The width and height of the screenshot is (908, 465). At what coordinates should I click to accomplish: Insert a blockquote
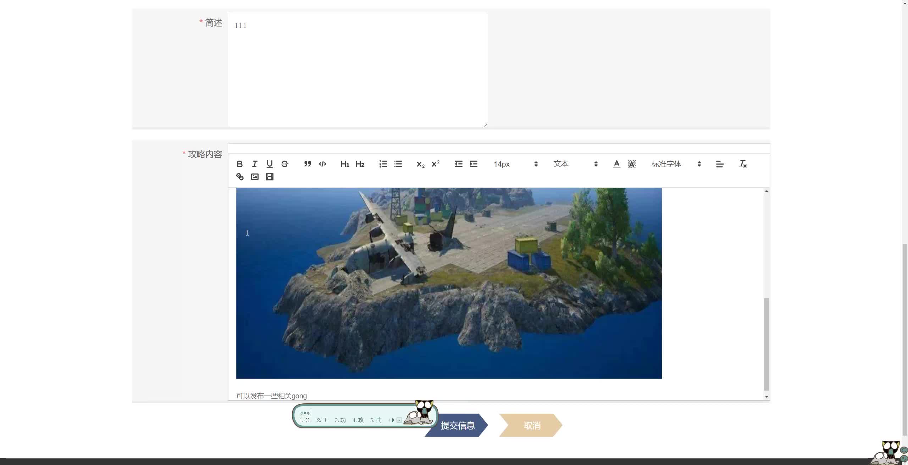click(x=308, y=164)
